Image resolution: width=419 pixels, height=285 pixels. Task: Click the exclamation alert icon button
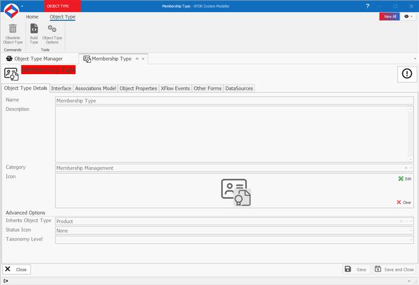point(407,73)
